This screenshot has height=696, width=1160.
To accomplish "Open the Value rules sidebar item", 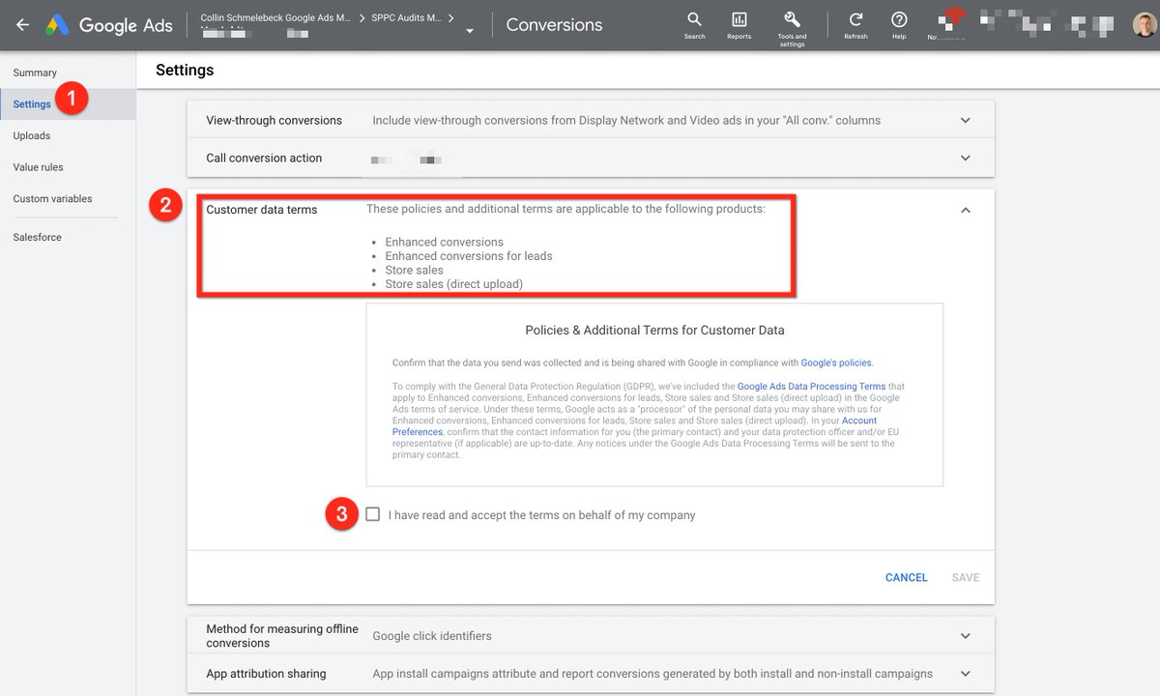I will point(38,167).
